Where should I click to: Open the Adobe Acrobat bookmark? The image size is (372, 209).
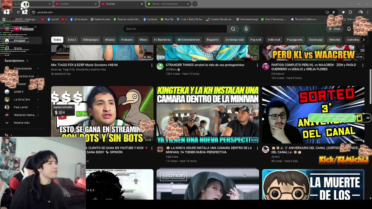[x=101, y=19]
